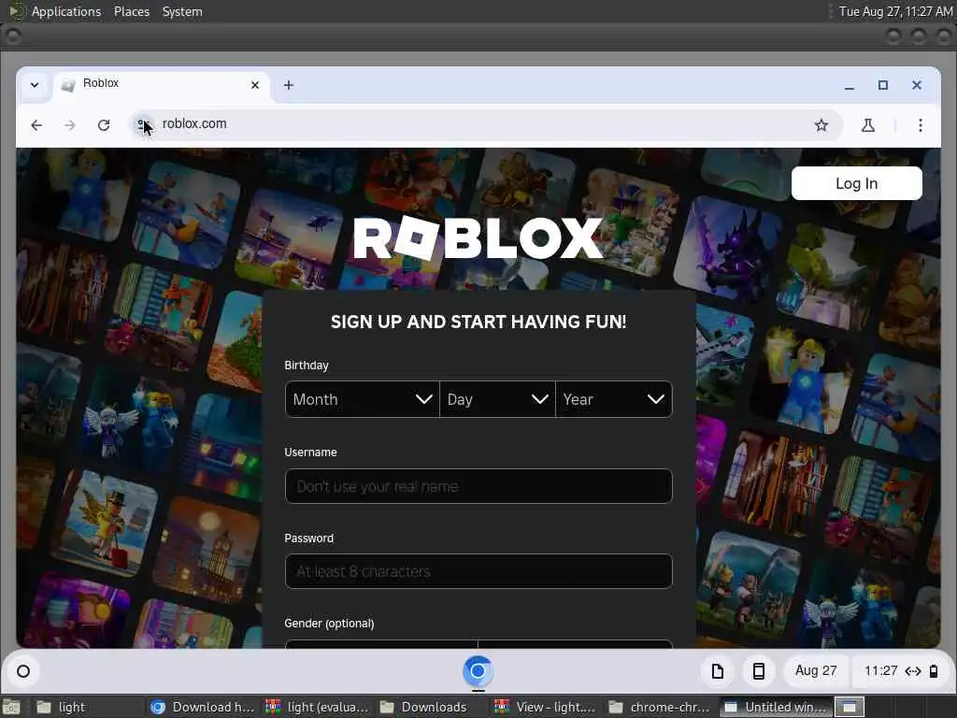Switch to 'Untitled win...' taskbar item
Screen dimensions: 957x718
pos(775,707)
